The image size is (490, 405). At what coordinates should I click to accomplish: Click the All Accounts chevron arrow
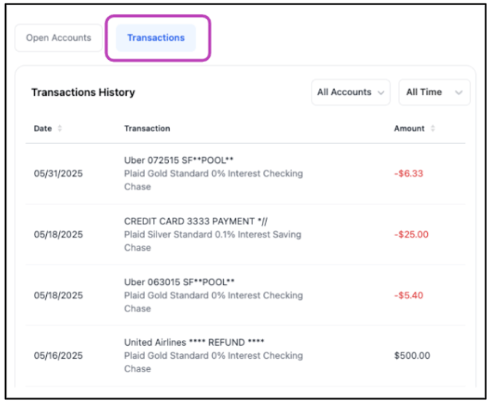380,93
